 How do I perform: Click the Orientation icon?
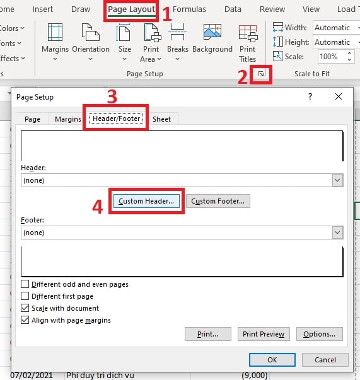point(90,32)
